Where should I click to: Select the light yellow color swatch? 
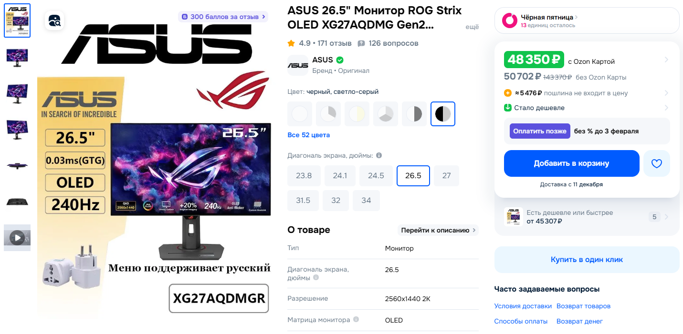[x=357, y=114]
